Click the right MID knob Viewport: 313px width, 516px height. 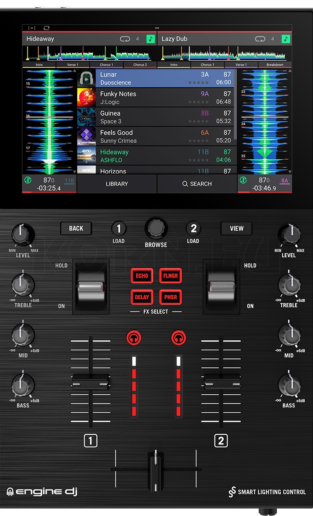[x=289, y=335]
